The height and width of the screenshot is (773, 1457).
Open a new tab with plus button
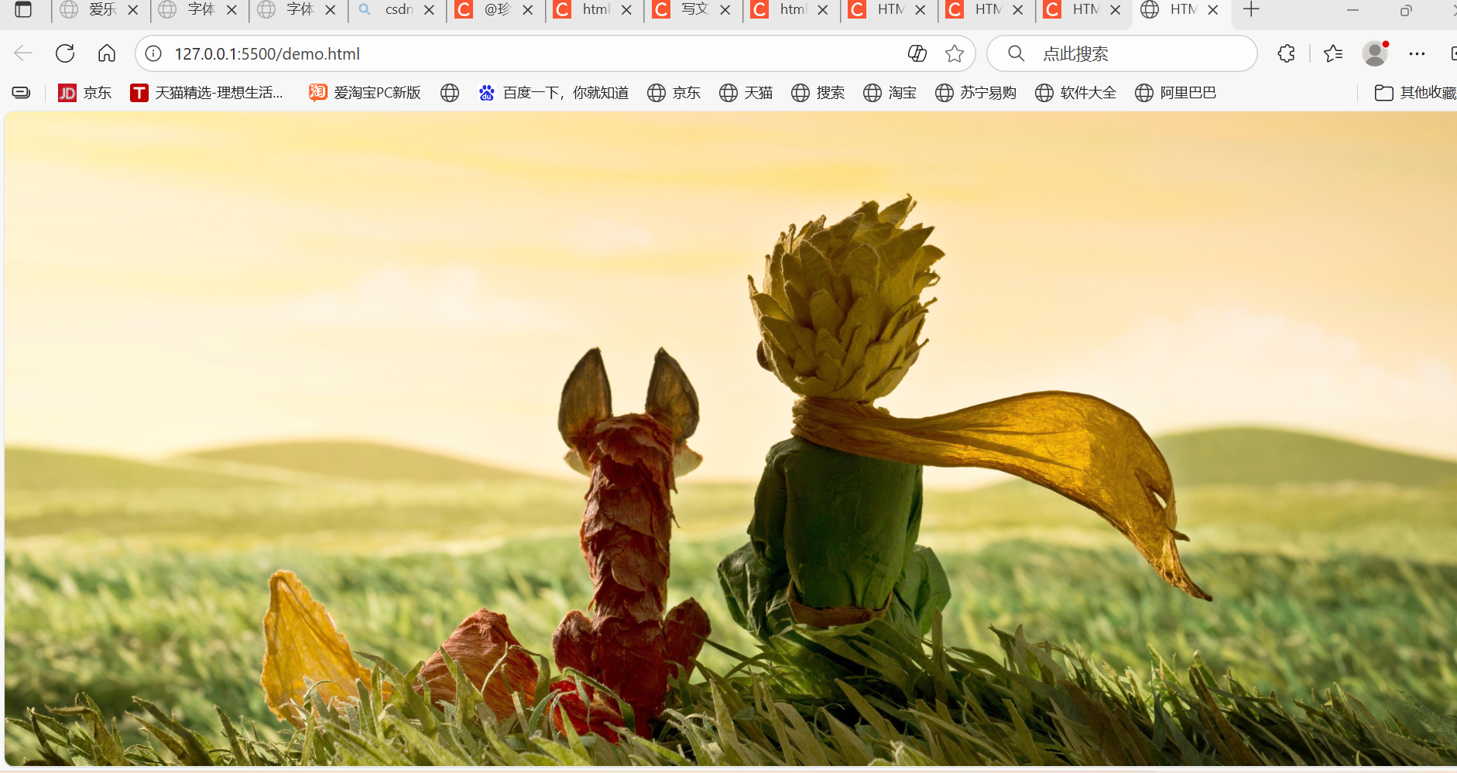click(x=1251, y=10)
